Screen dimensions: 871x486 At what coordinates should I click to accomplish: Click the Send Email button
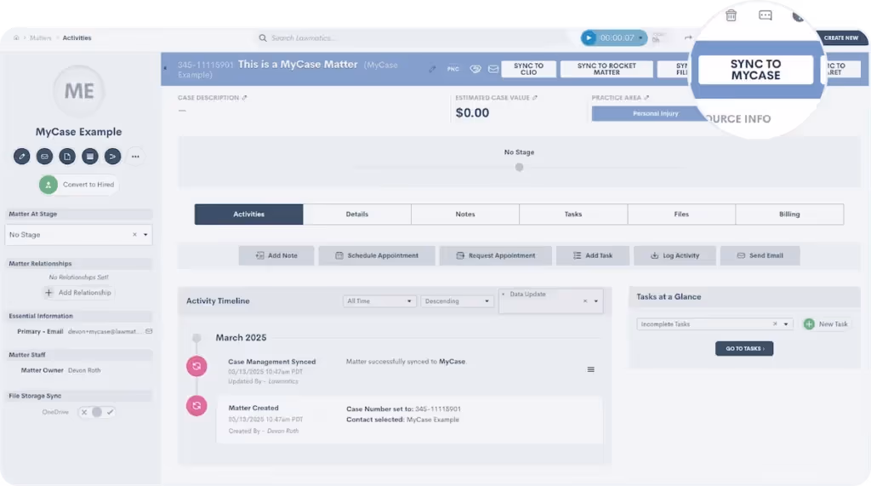tap(760, 256)
